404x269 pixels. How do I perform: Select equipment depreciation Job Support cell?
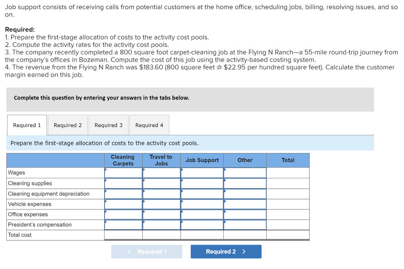coord(202,194)
